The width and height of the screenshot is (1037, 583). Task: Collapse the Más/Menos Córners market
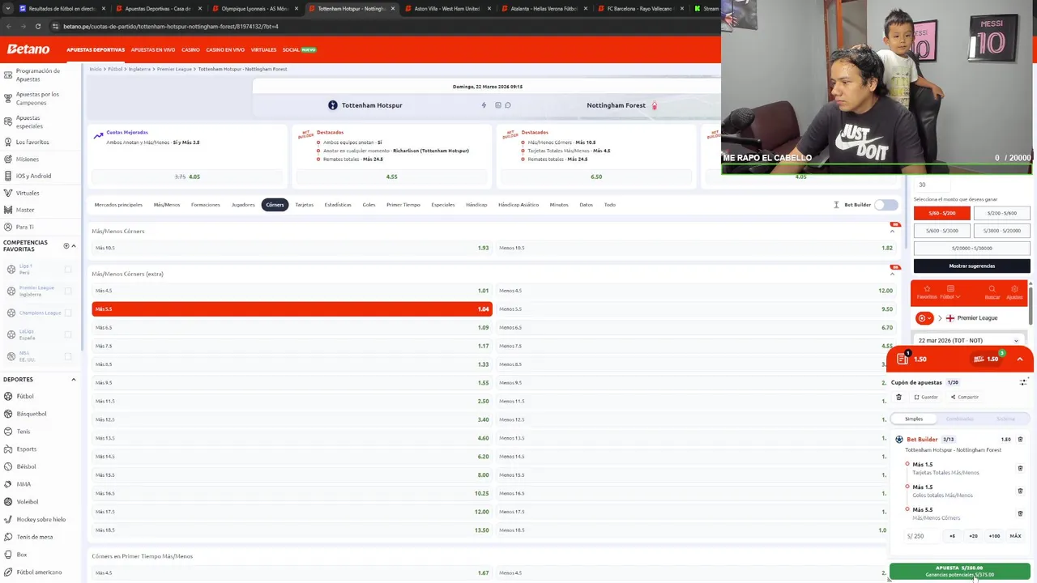892,232
